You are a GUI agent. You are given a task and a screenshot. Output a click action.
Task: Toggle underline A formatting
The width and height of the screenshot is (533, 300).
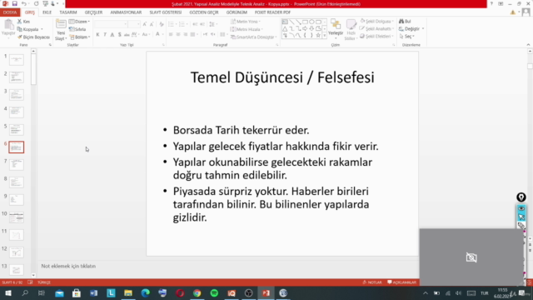point(112,34)
